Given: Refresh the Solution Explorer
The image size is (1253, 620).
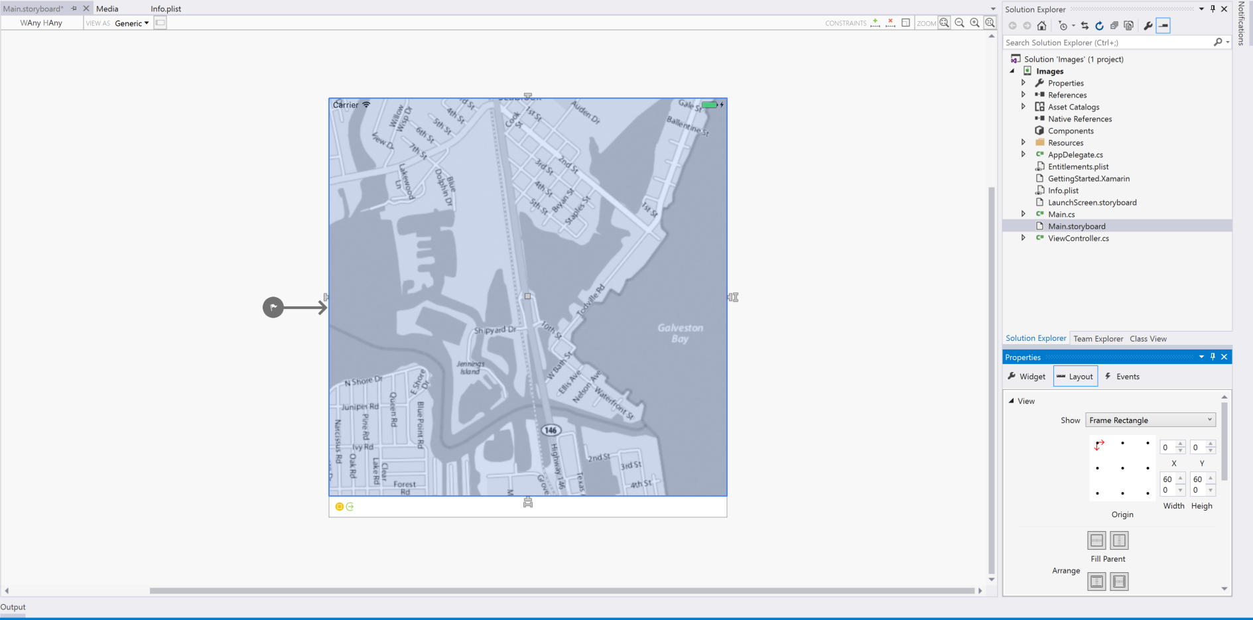Looking at the screenshot, I should pyautogui.click(x=1100, y=25).
